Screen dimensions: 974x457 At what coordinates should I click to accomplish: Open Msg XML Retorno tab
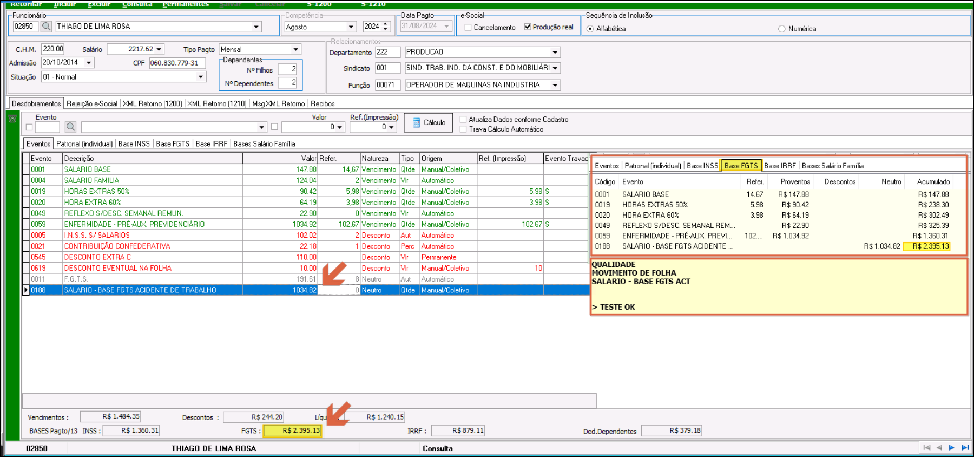[x=279, y=103]
